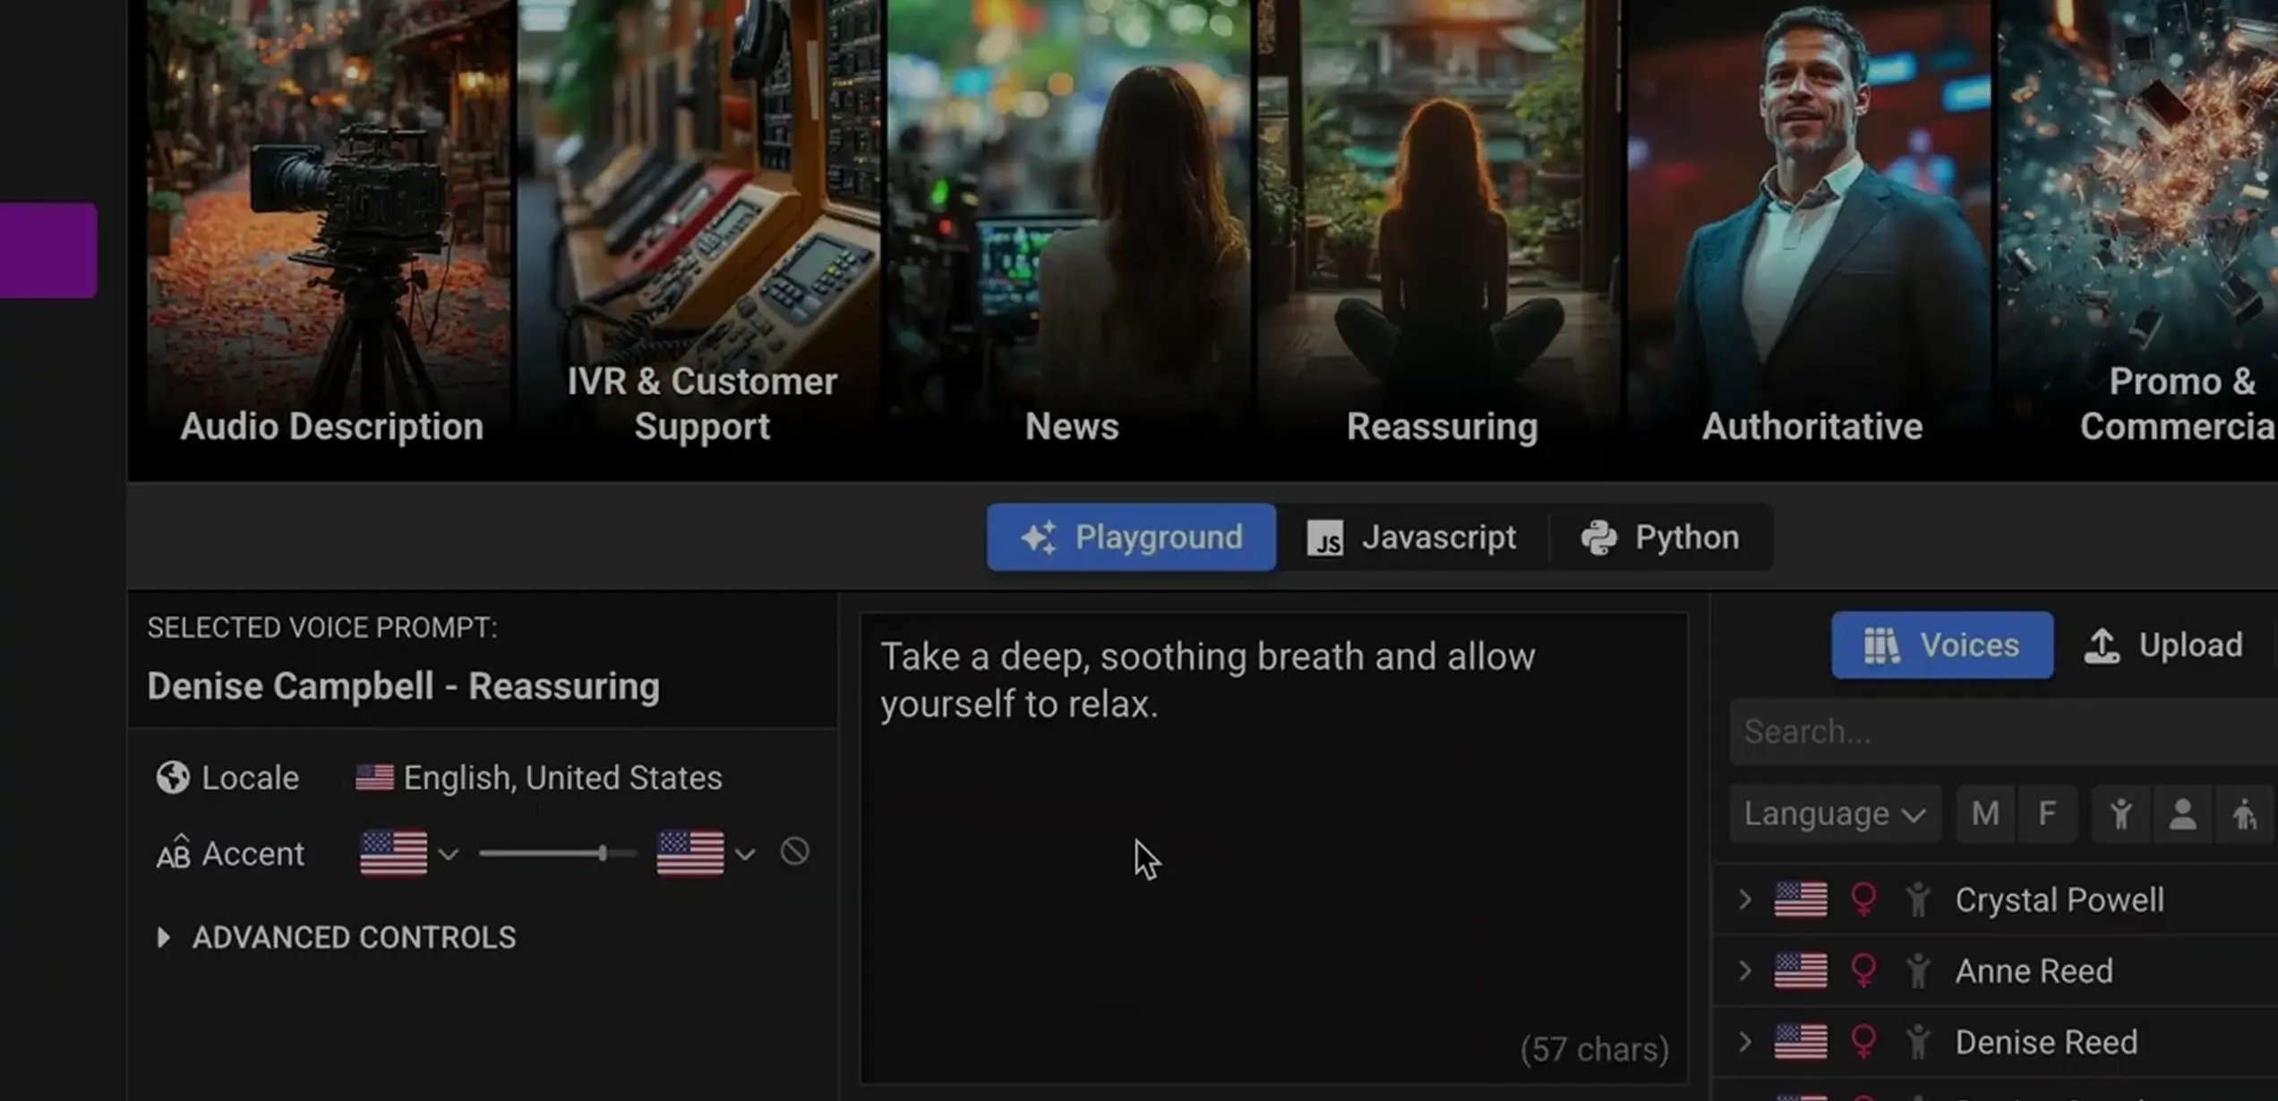Click the disable accent circle-slash icon
Image resolution: width=2278 pixels, height=1101 pixels.
(x=794, y=851)
